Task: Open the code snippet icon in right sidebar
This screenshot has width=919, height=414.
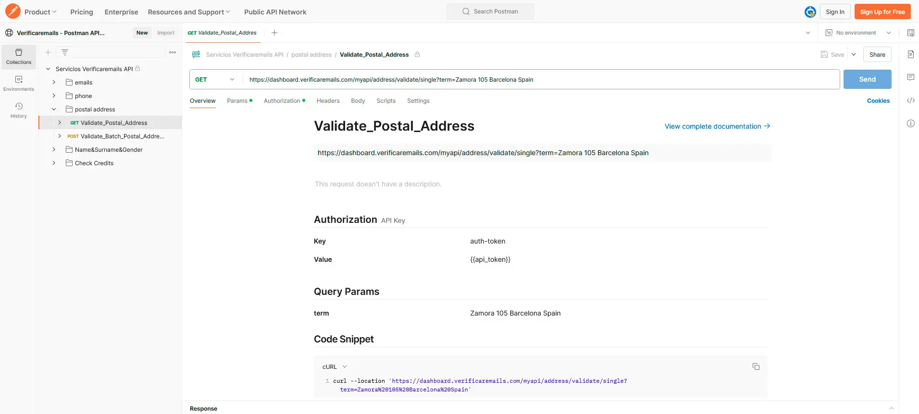Action: (910, 100)
